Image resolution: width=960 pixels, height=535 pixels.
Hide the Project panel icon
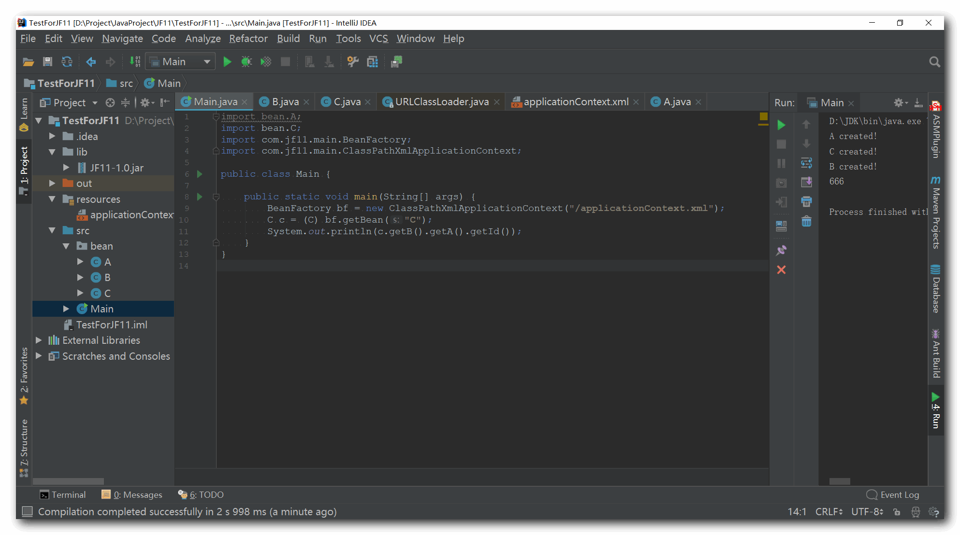165,102
